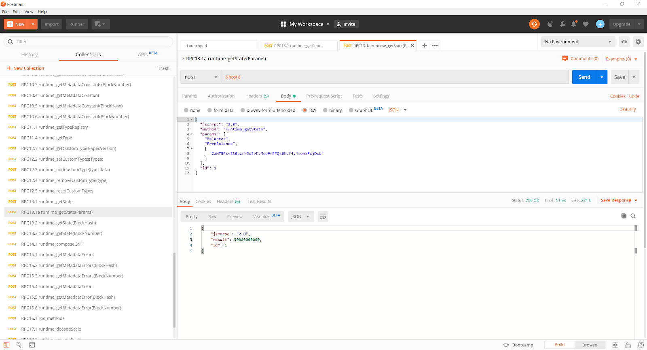This screenshot has height=350, width=647.
Task: Select the none body radio button
Action: click(186, 110)
